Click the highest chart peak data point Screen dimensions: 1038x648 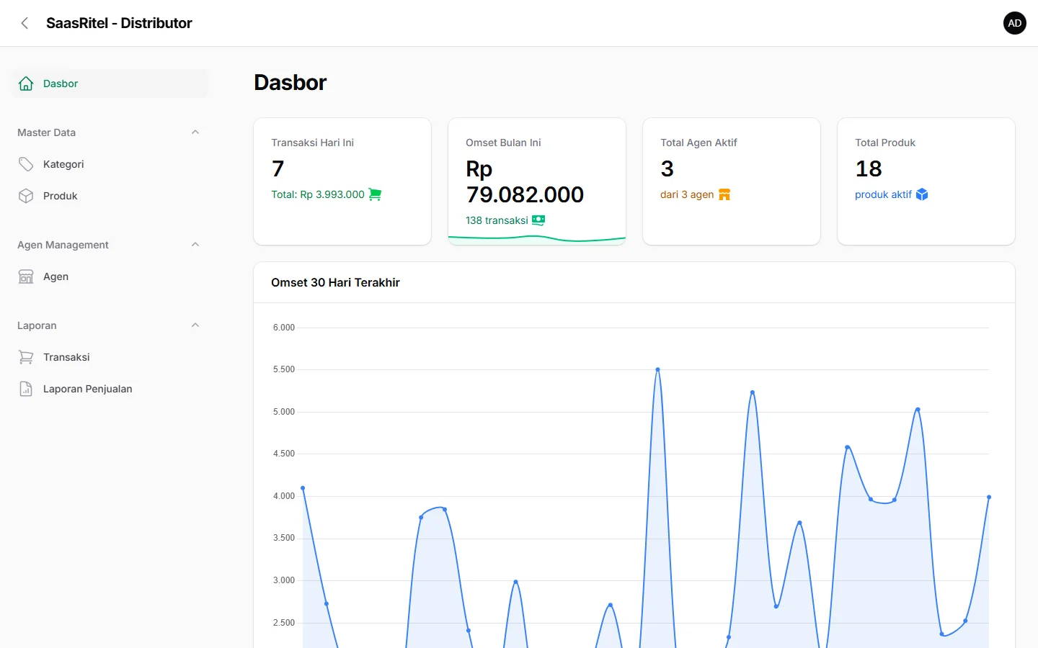coord(657,369)
